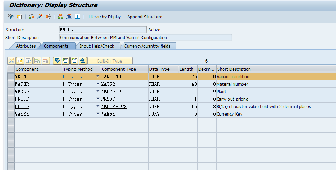
Task: Click the Copy icon in table toolbar
Action: (x=20, y=61)
